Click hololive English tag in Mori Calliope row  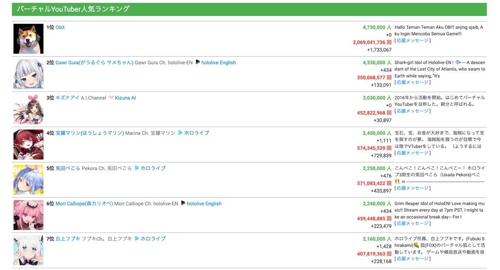pyautogui.click(x=204, y=204)
